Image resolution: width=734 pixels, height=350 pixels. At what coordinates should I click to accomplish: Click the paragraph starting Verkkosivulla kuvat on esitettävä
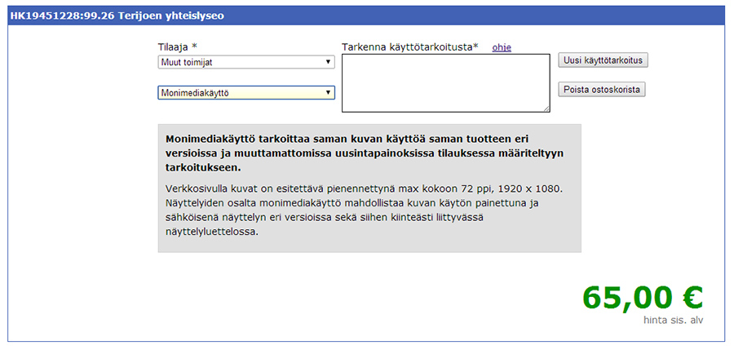pyautogui.click(x=363, y=210)
